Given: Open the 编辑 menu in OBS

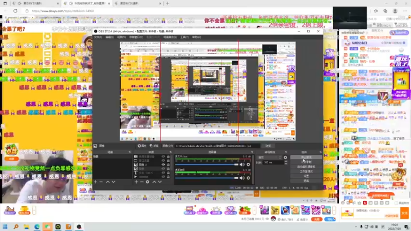Looking at the screenshot, I should click(x=109, y=37).
